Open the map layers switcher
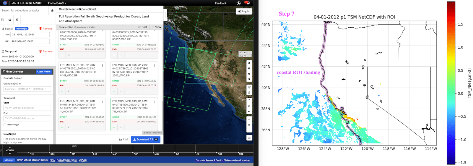The height and width of the screenshot is (166, 473). (x=249, y=138)
